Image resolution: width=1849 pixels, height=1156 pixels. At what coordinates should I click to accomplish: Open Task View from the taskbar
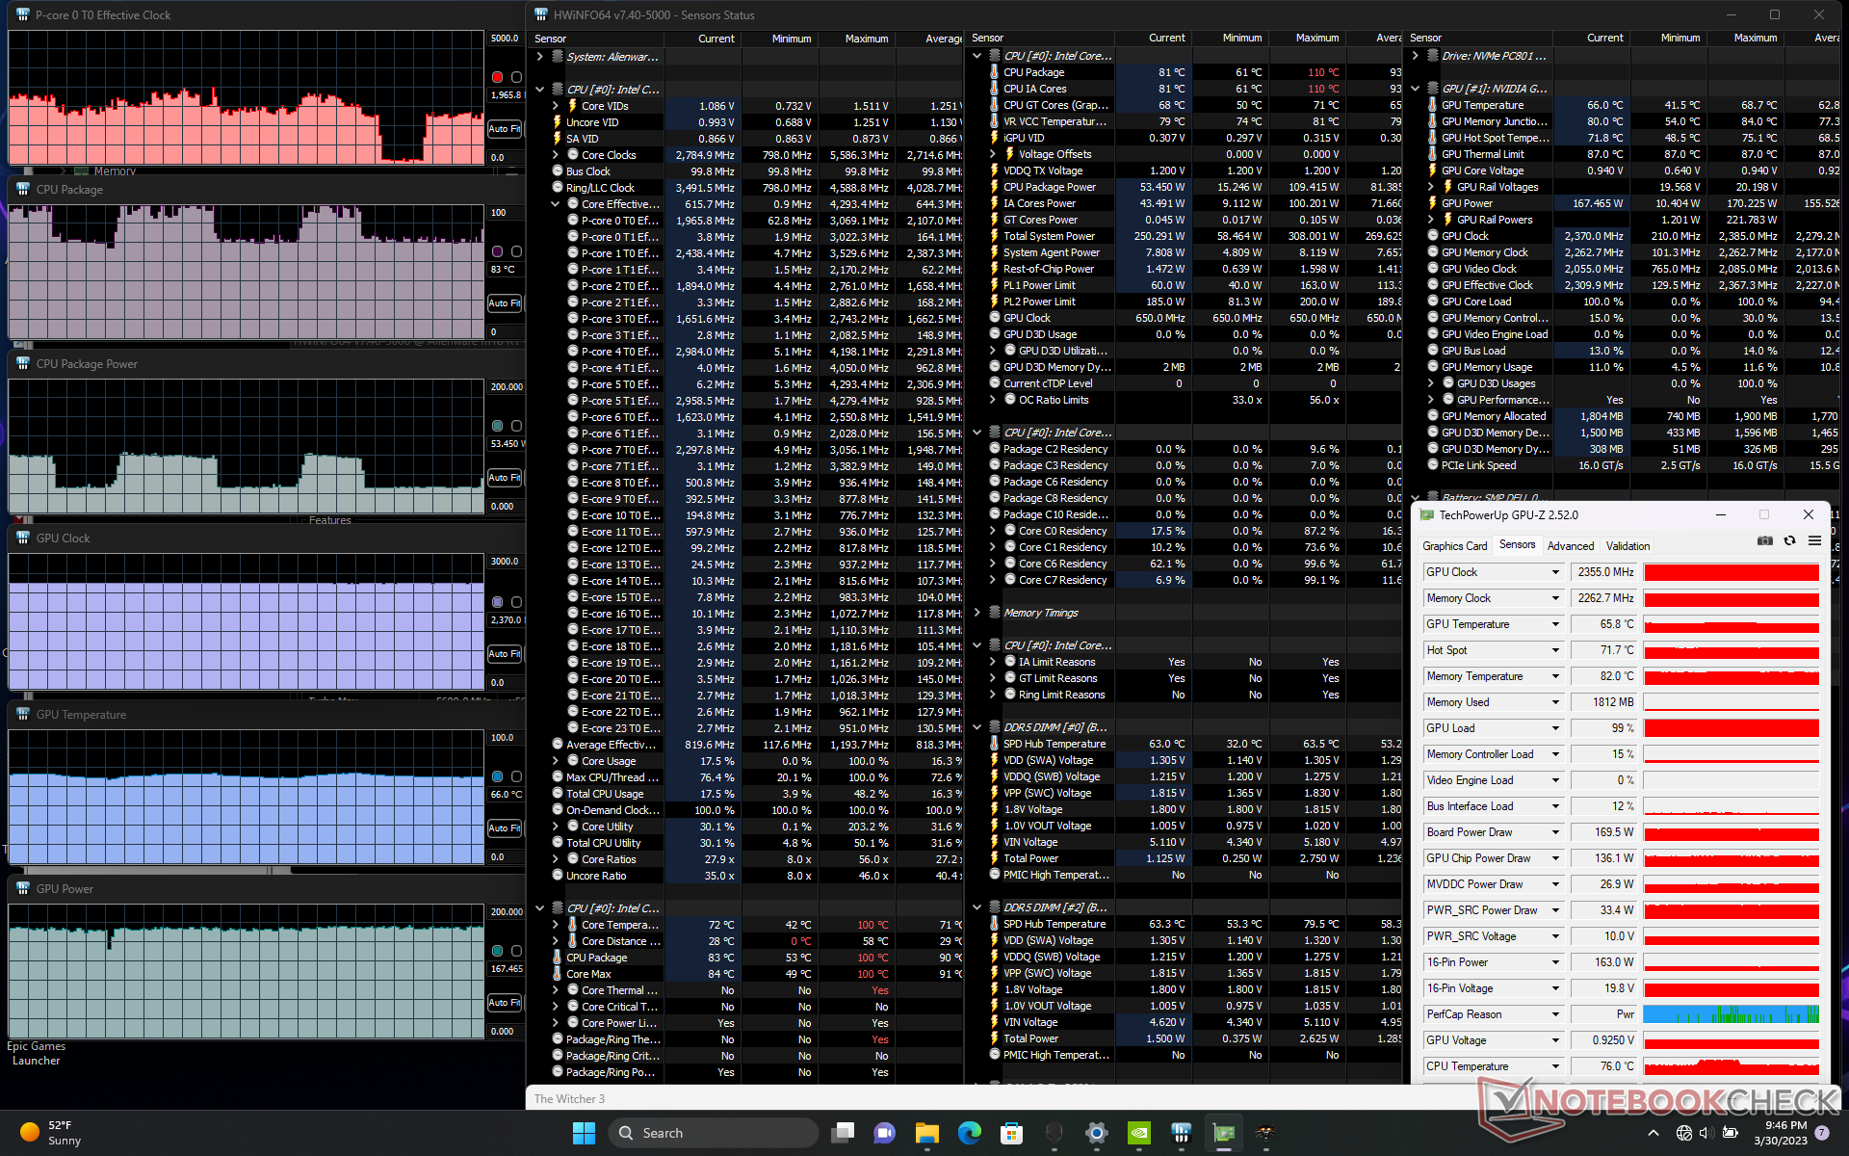point(844,1133)
